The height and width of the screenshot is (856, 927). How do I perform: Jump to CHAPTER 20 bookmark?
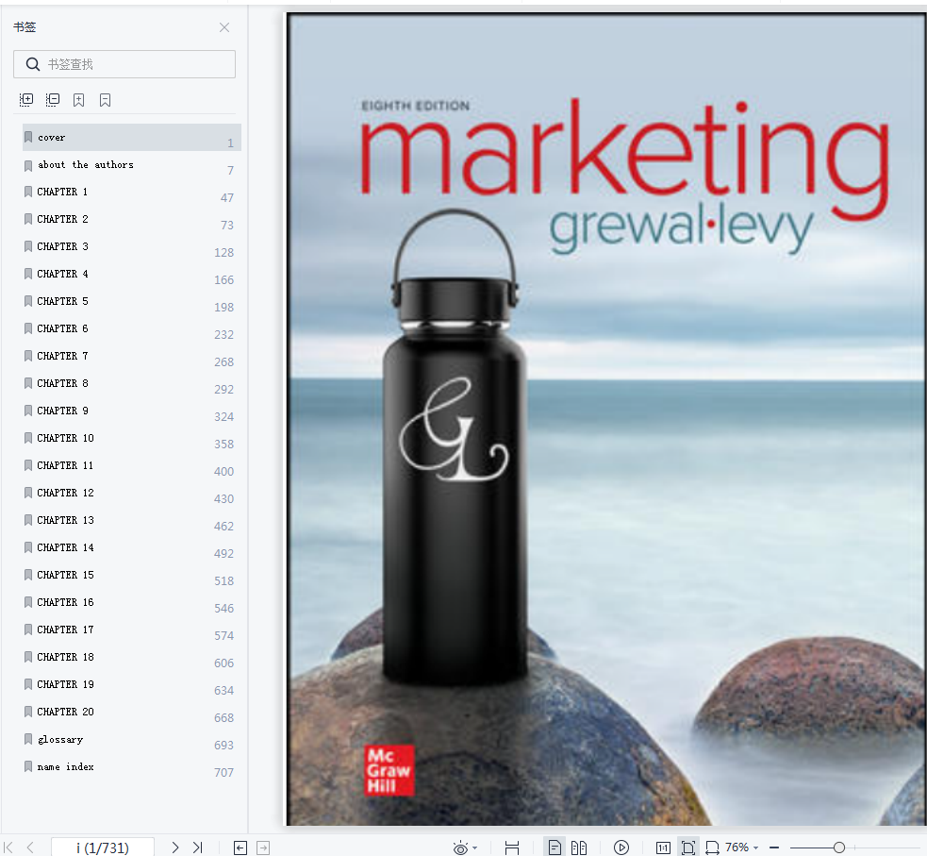(132, 713)
